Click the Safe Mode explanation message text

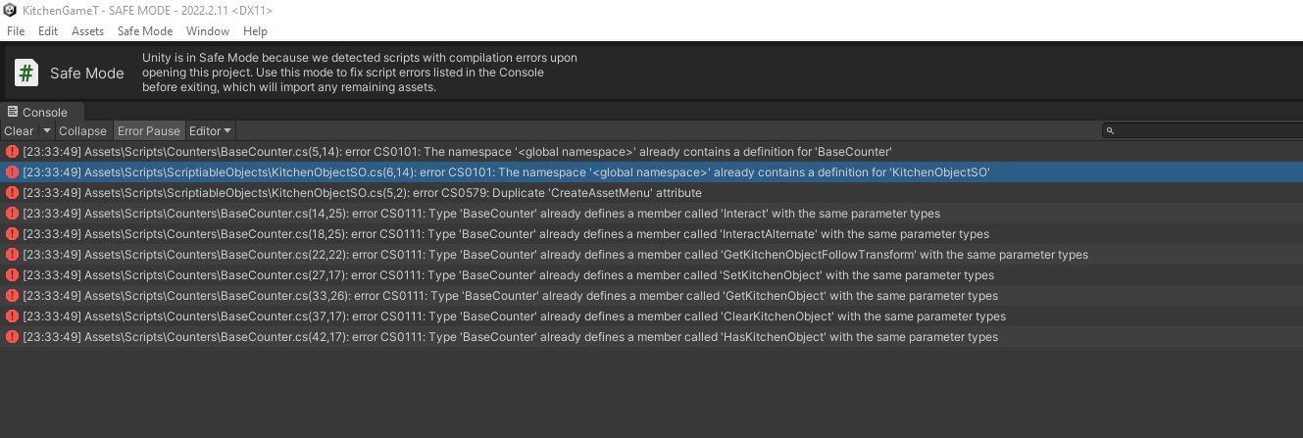point(360,73)
